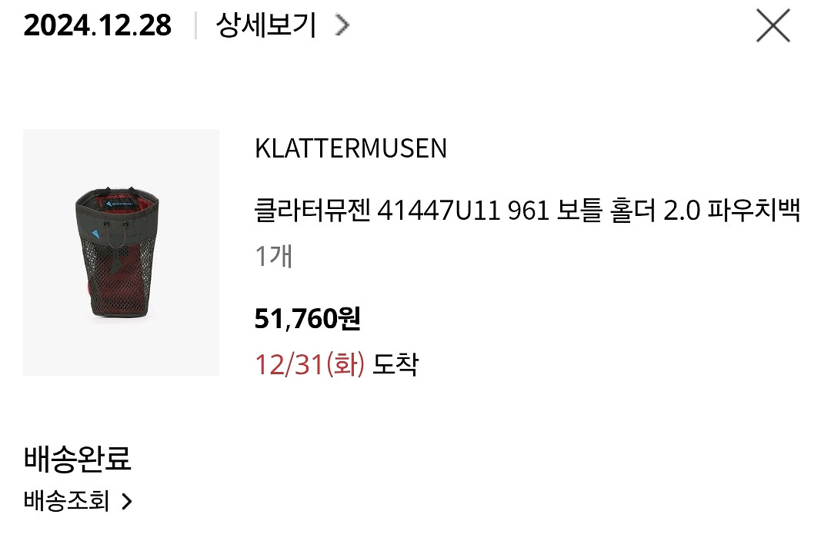831x541 pixels.
Task: Click the quantity label 1개
Action: coord(273,256)
